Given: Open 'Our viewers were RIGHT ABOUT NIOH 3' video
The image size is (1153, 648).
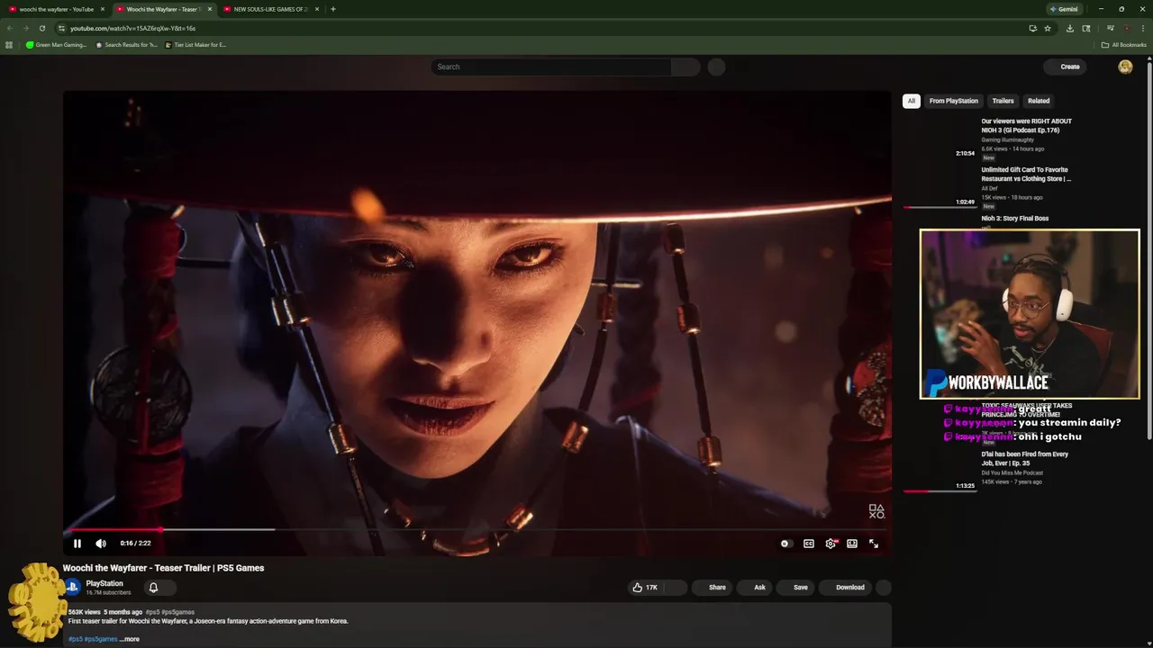Looking at the screenshot, I should 1026,126.
